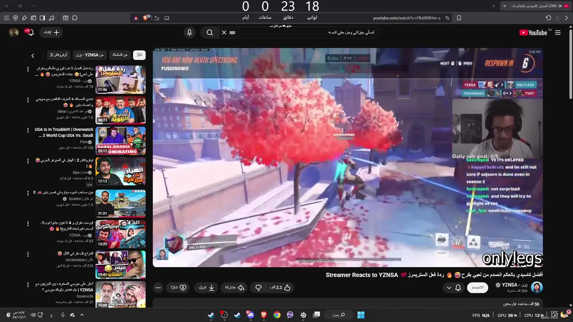
Task: Open options for Ibrahim video
Action: 28,193
